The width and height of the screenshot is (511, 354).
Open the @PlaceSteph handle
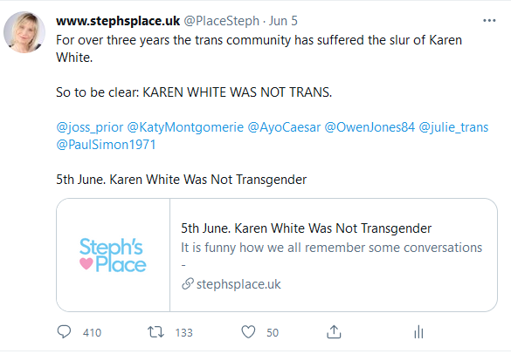[222, 21]
